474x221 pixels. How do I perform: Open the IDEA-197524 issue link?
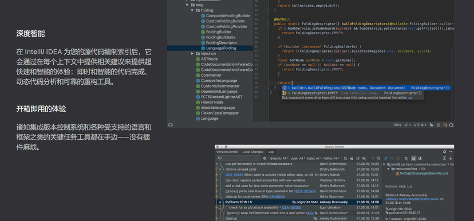click(x=305, y=191)
